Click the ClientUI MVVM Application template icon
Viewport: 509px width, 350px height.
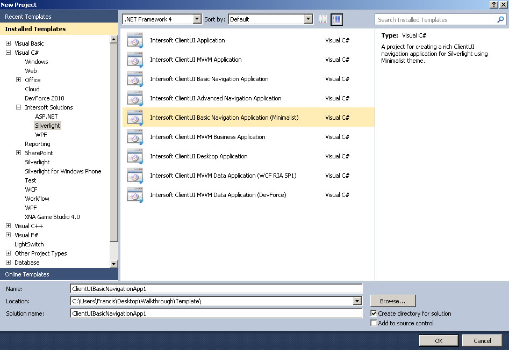pos(135,60)
